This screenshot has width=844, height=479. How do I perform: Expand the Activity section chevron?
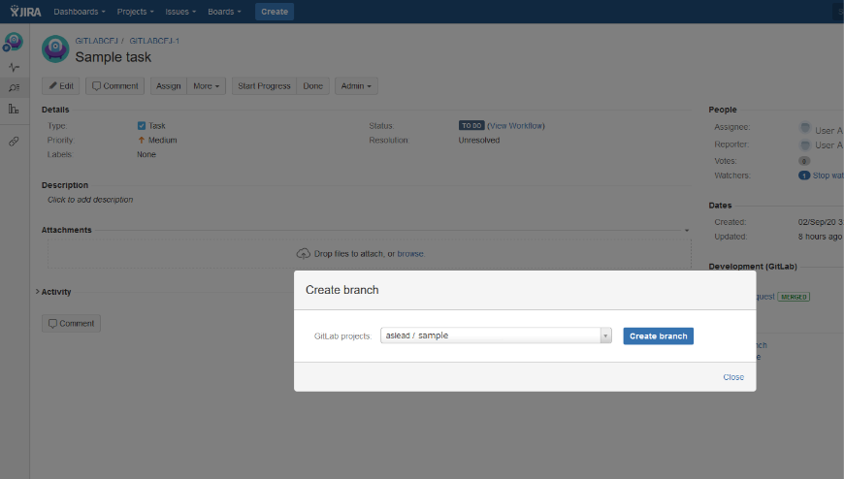pos(37,292)
